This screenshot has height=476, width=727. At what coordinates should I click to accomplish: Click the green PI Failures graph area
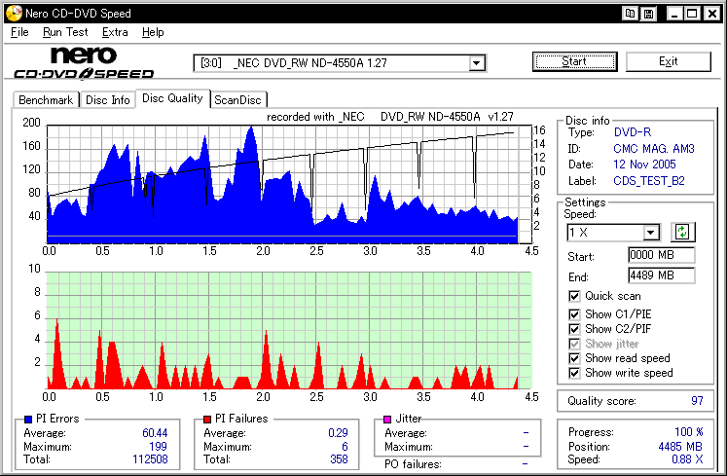[289, 330]
